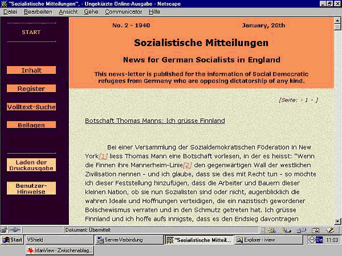Open the Gehe menu
This screenshot has height=256, width=342.
click(x=91, y=12)
